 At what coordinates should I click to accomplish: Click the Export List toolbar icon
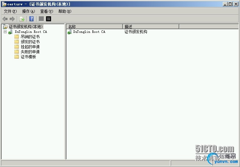[22, 19]
